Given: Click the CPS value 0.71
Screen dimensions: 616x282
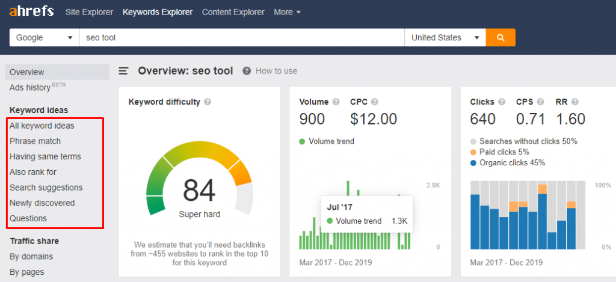Looking at the screenshot, I should tap(531, 119).
